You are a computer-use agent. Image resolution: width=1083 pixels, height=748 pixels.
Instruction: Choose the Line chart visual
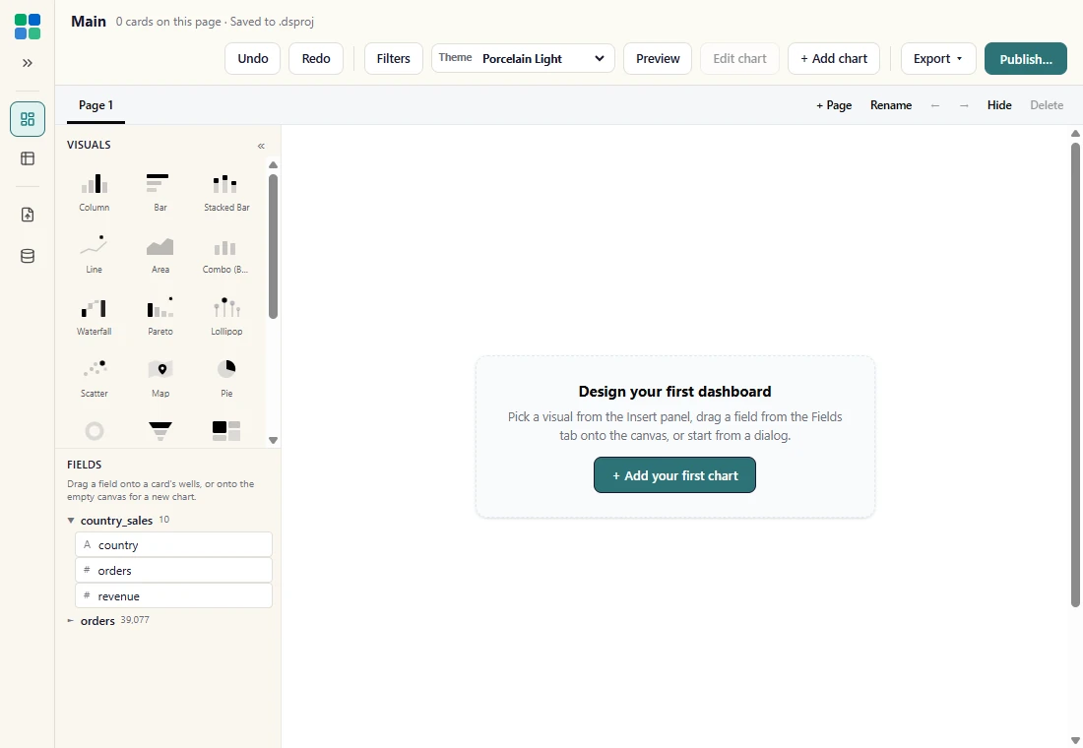pos(94,254)
